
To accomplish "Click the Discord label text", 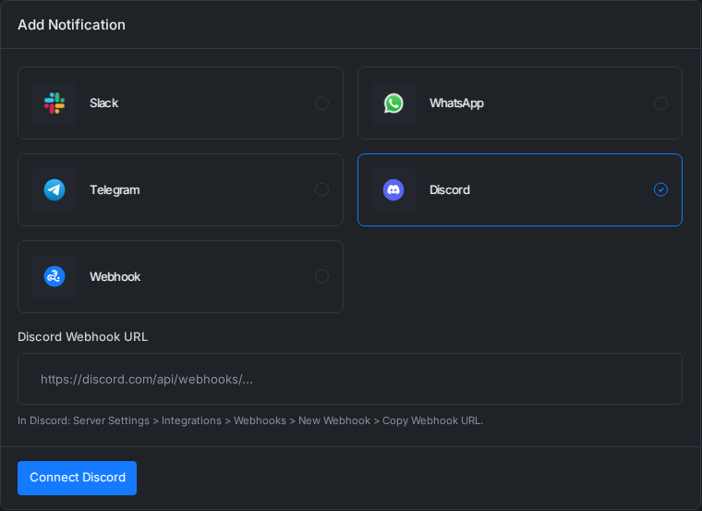I will pyautogui.click(x=450, y=189).
